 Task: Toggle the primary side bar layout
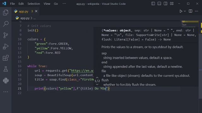pyautogui.click(x=153, y=3)
